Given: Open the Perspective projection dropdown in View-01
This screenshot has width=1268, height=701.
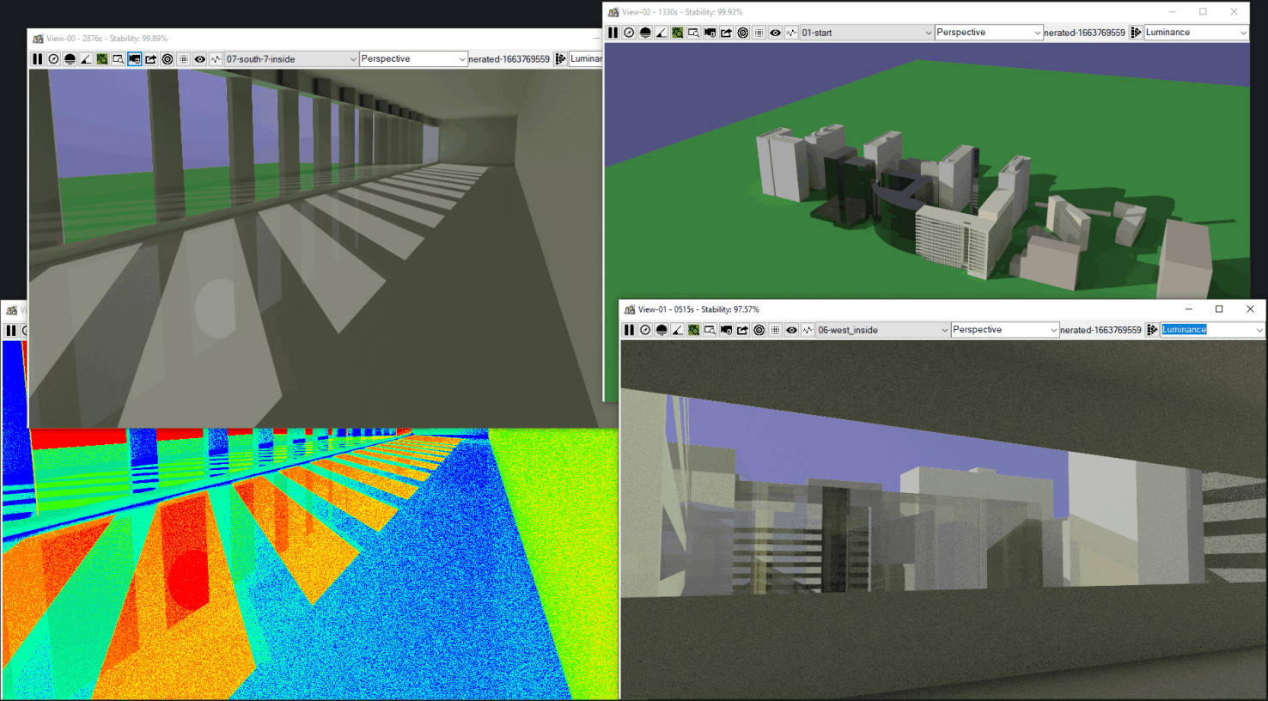Looking at the screenshot, I should 1003,329.
